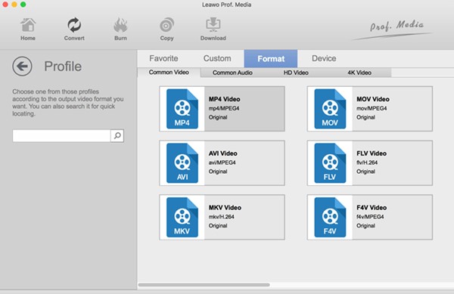
Task: Open the Common Audio sub-tab
Action: pos(232,73)
